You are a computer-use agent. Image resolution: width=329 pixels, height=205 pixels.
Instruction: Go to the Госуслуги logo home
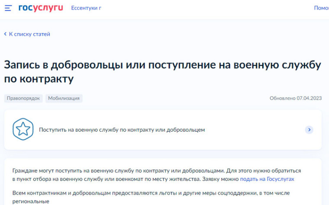(41, 8)
